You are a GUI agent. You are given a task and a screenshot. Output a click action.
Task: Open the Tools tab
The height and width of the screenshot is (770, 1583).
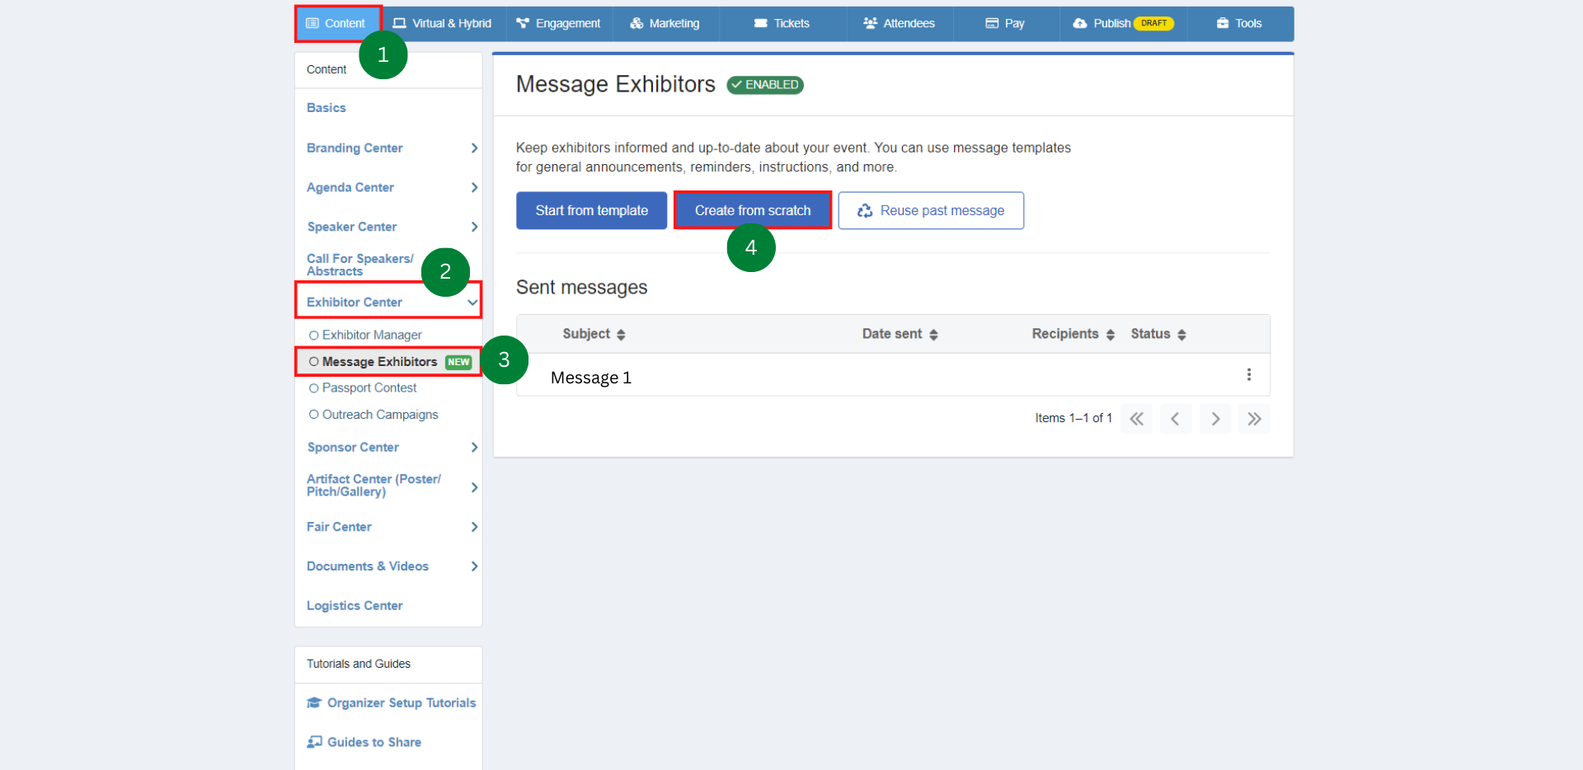coord(1239,23)
